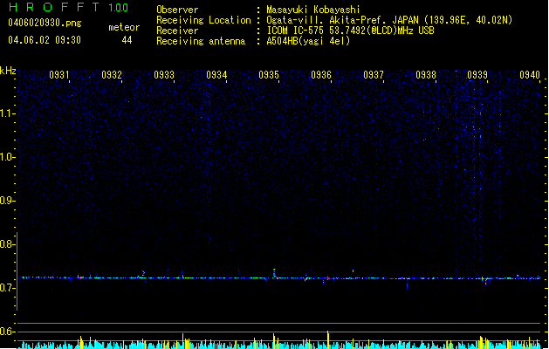Image resolution: width=549 pixels, height=349 pixels.
Task: Click the 0936 time marker
Action: (x=321, y=75)
